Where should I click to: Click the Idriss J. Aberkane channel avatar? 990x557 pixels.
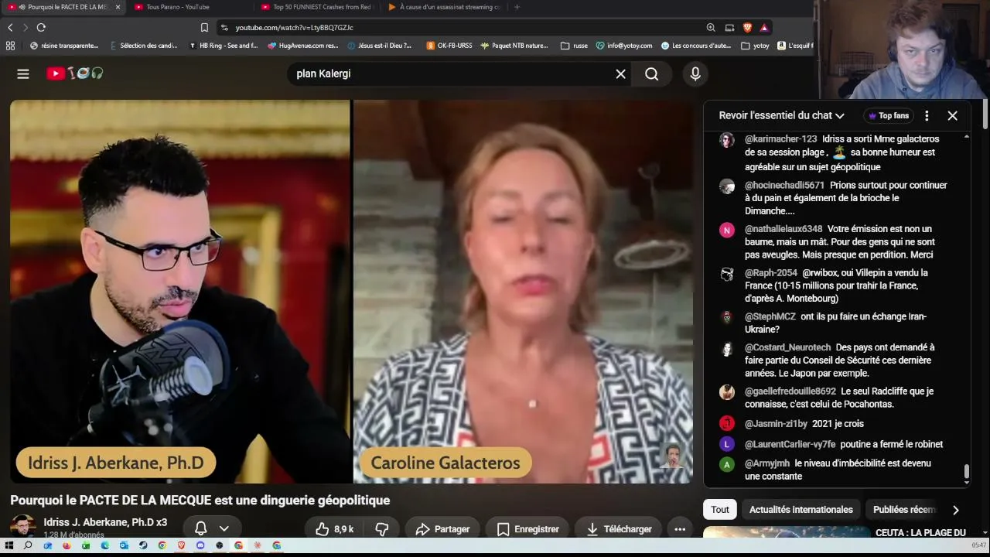[x=23, y=528]
